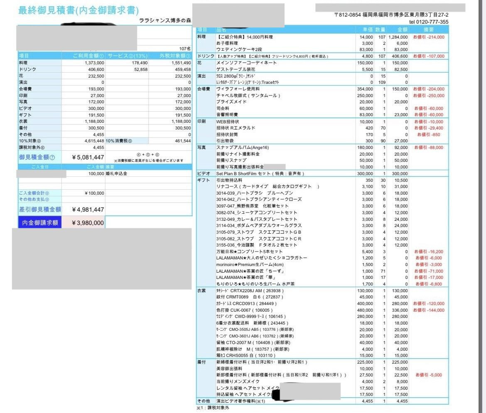This screenshot has height=413, width=486.
Task: Click the 料理 taxable total 1,551,490
Action: [x=182, y=63]
